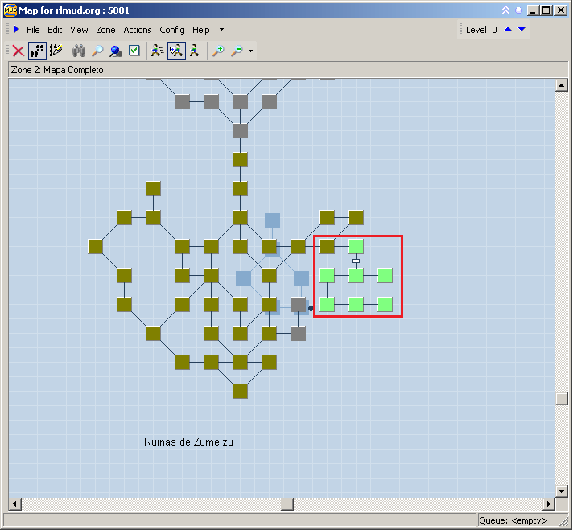Click the globe search icon

pyautogui.click(x=116, y=51)
